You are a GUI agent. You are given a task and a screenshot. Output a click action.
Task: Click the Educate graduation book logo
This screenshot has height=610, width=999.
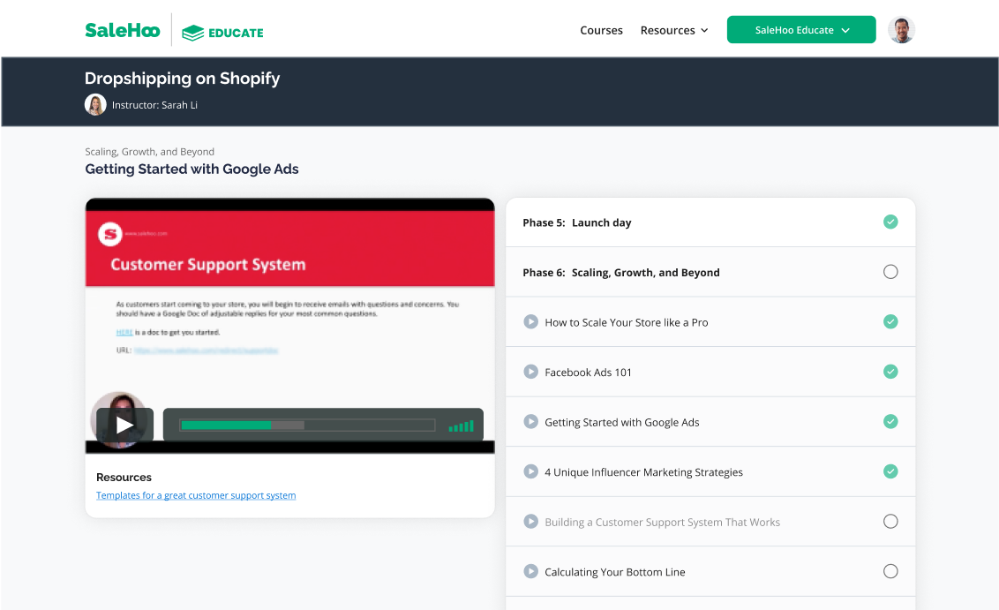point(222,33)
